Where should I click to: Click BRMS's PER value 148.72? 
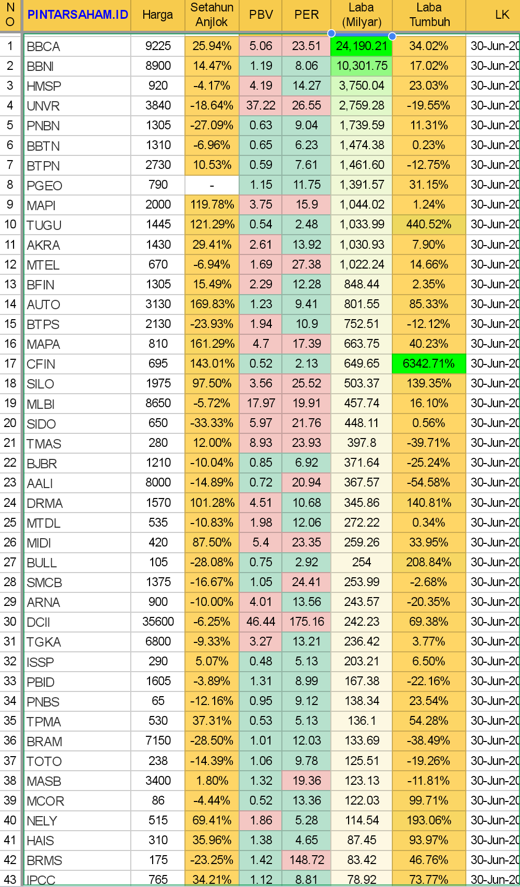[306, 860]
